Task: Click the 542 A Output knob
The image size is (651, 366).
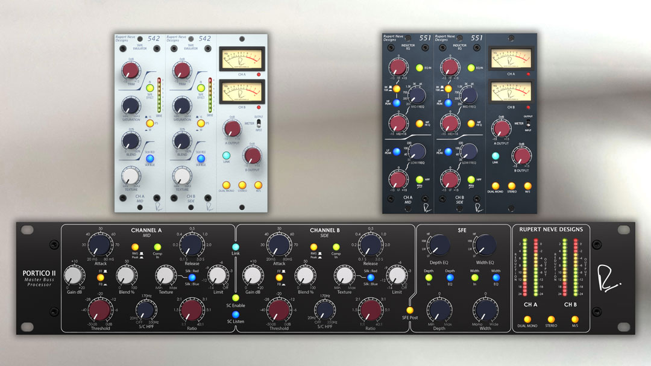Action: tap(232, 128)
